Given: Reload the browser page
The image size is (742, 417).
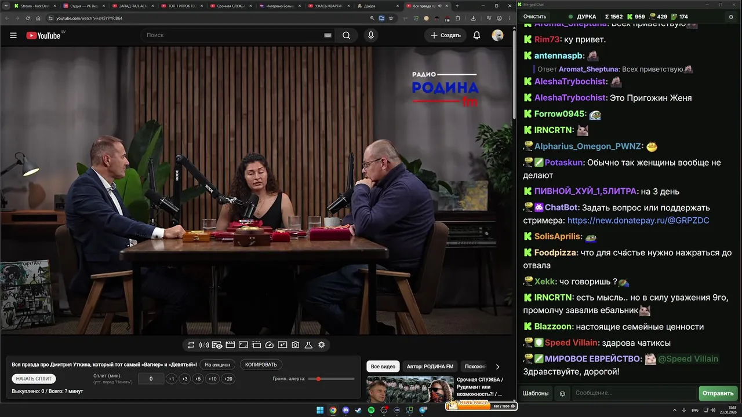Looking at the screenshot, I should pos(28,18).
